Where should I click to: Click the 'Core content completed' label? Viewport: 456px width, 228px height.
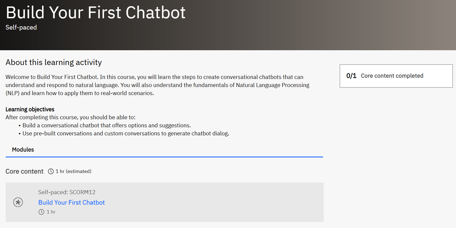coord(392,76)
